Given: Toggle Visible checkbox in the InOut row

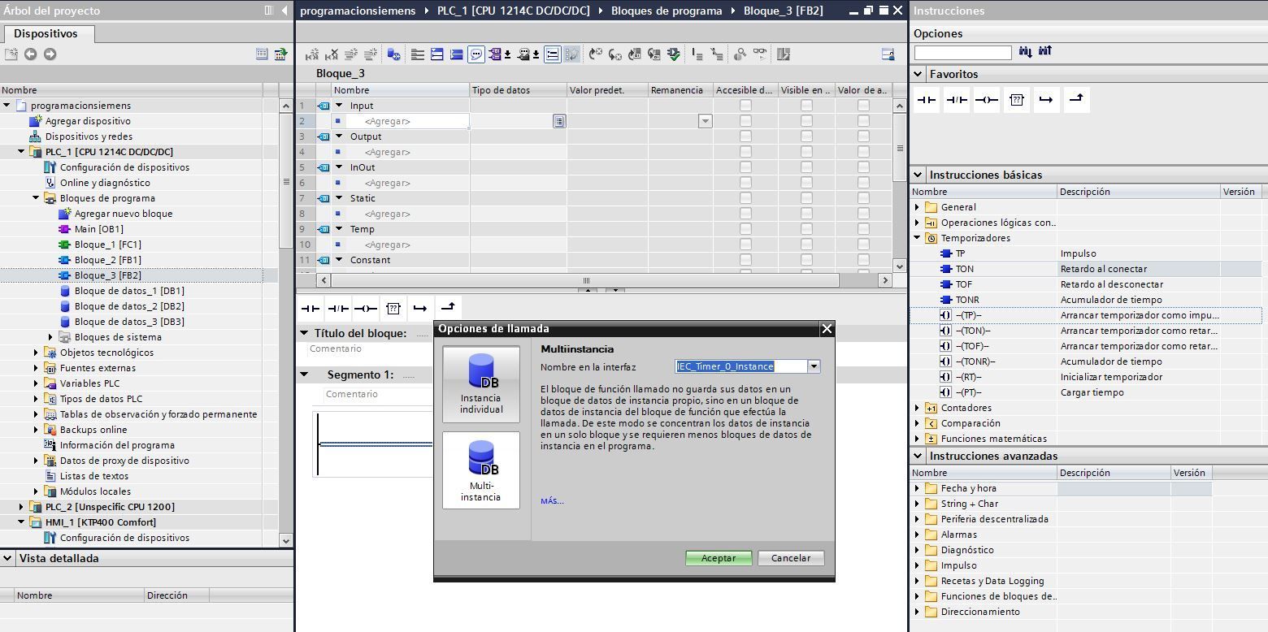Looking at the screenshot, I should [x=806, y=167].
